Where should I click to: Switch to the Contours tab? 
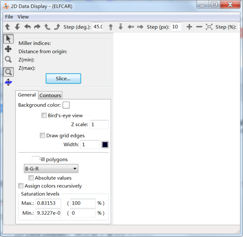[x=50, y=95]
